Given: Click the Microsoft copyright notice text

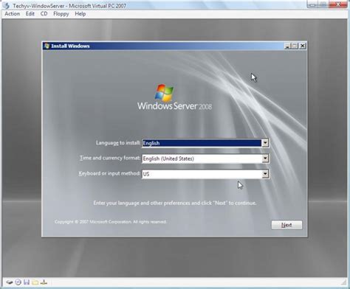Looking at the screenshot, I should [111, 222].
